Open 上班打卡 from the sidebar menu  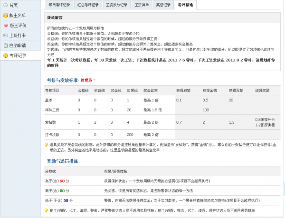[18, 36]
